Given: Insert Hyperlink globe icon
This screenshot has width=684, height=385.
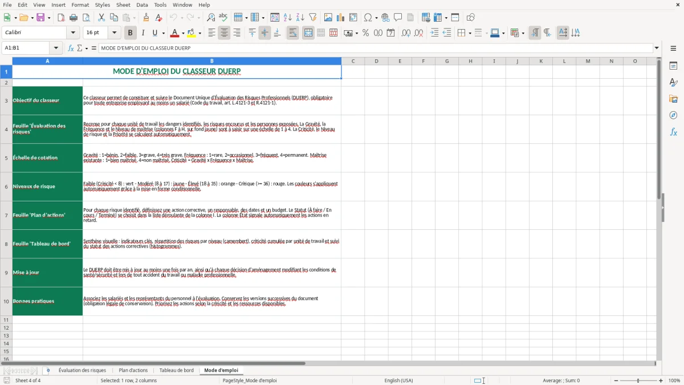Looking at the screenshot, I should click(x=385, y=18).
